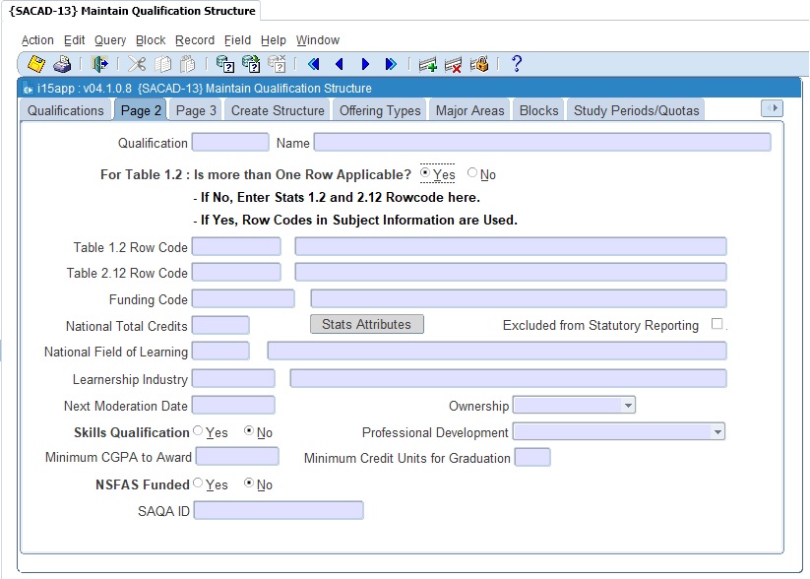The height and width of the screenshot is (579, 810).
Task: Select Yes for NSFAS Funded
Action: (x=198, y=483)
